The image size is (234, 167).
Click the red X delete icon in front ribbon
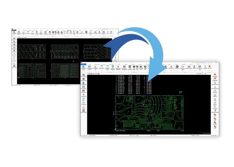point(210,66)
